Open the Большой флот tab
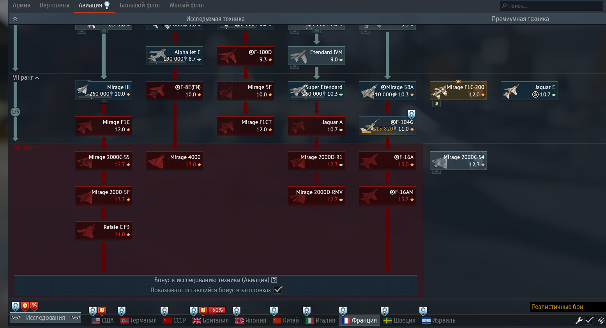The width and height of the screenshot is (606, 328). coord(140,5)
